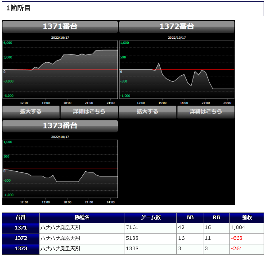265x257 pixels.
Task: Select the BB column header
Action: click(190, 217)
